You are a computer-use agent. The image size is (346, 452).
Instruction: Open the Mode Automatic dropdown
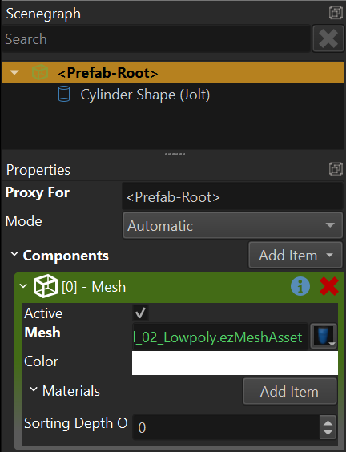point(232,225)
